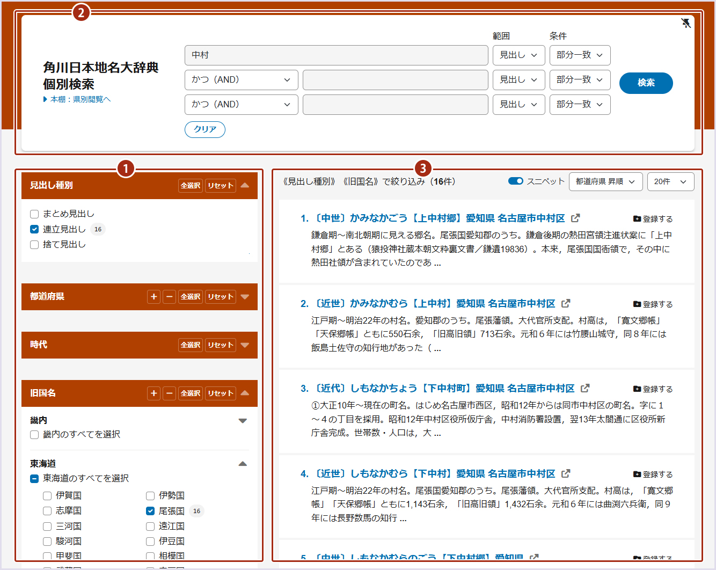
Task: Open the second かつ（AND） operator dropdown
Action: tap(241, 105)
